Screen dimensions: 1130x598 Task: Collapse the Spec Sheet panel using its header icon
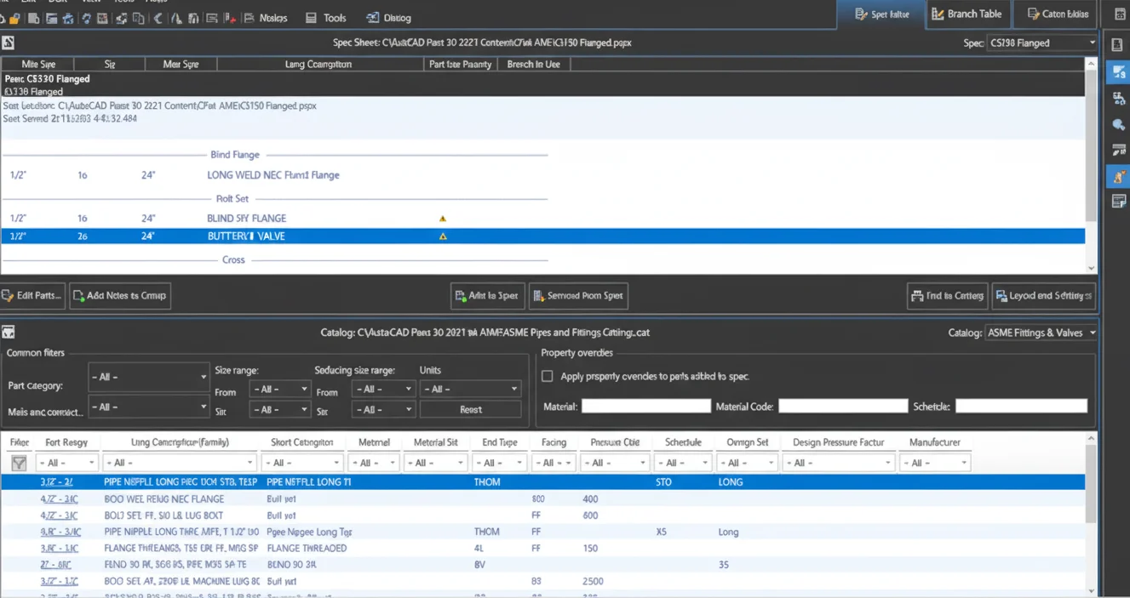(x=9, y=43)
